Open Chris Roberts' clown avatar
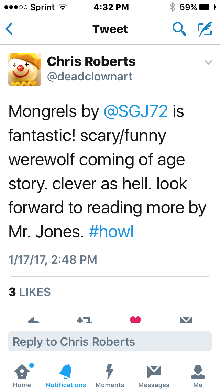This screenshot has width=220, height=392. 25,69
